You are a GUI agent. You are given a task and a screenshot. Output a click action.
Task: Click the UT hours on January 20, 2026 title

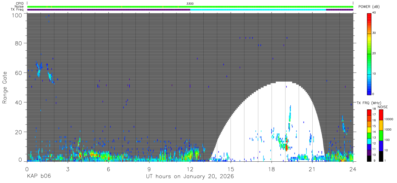190,177
